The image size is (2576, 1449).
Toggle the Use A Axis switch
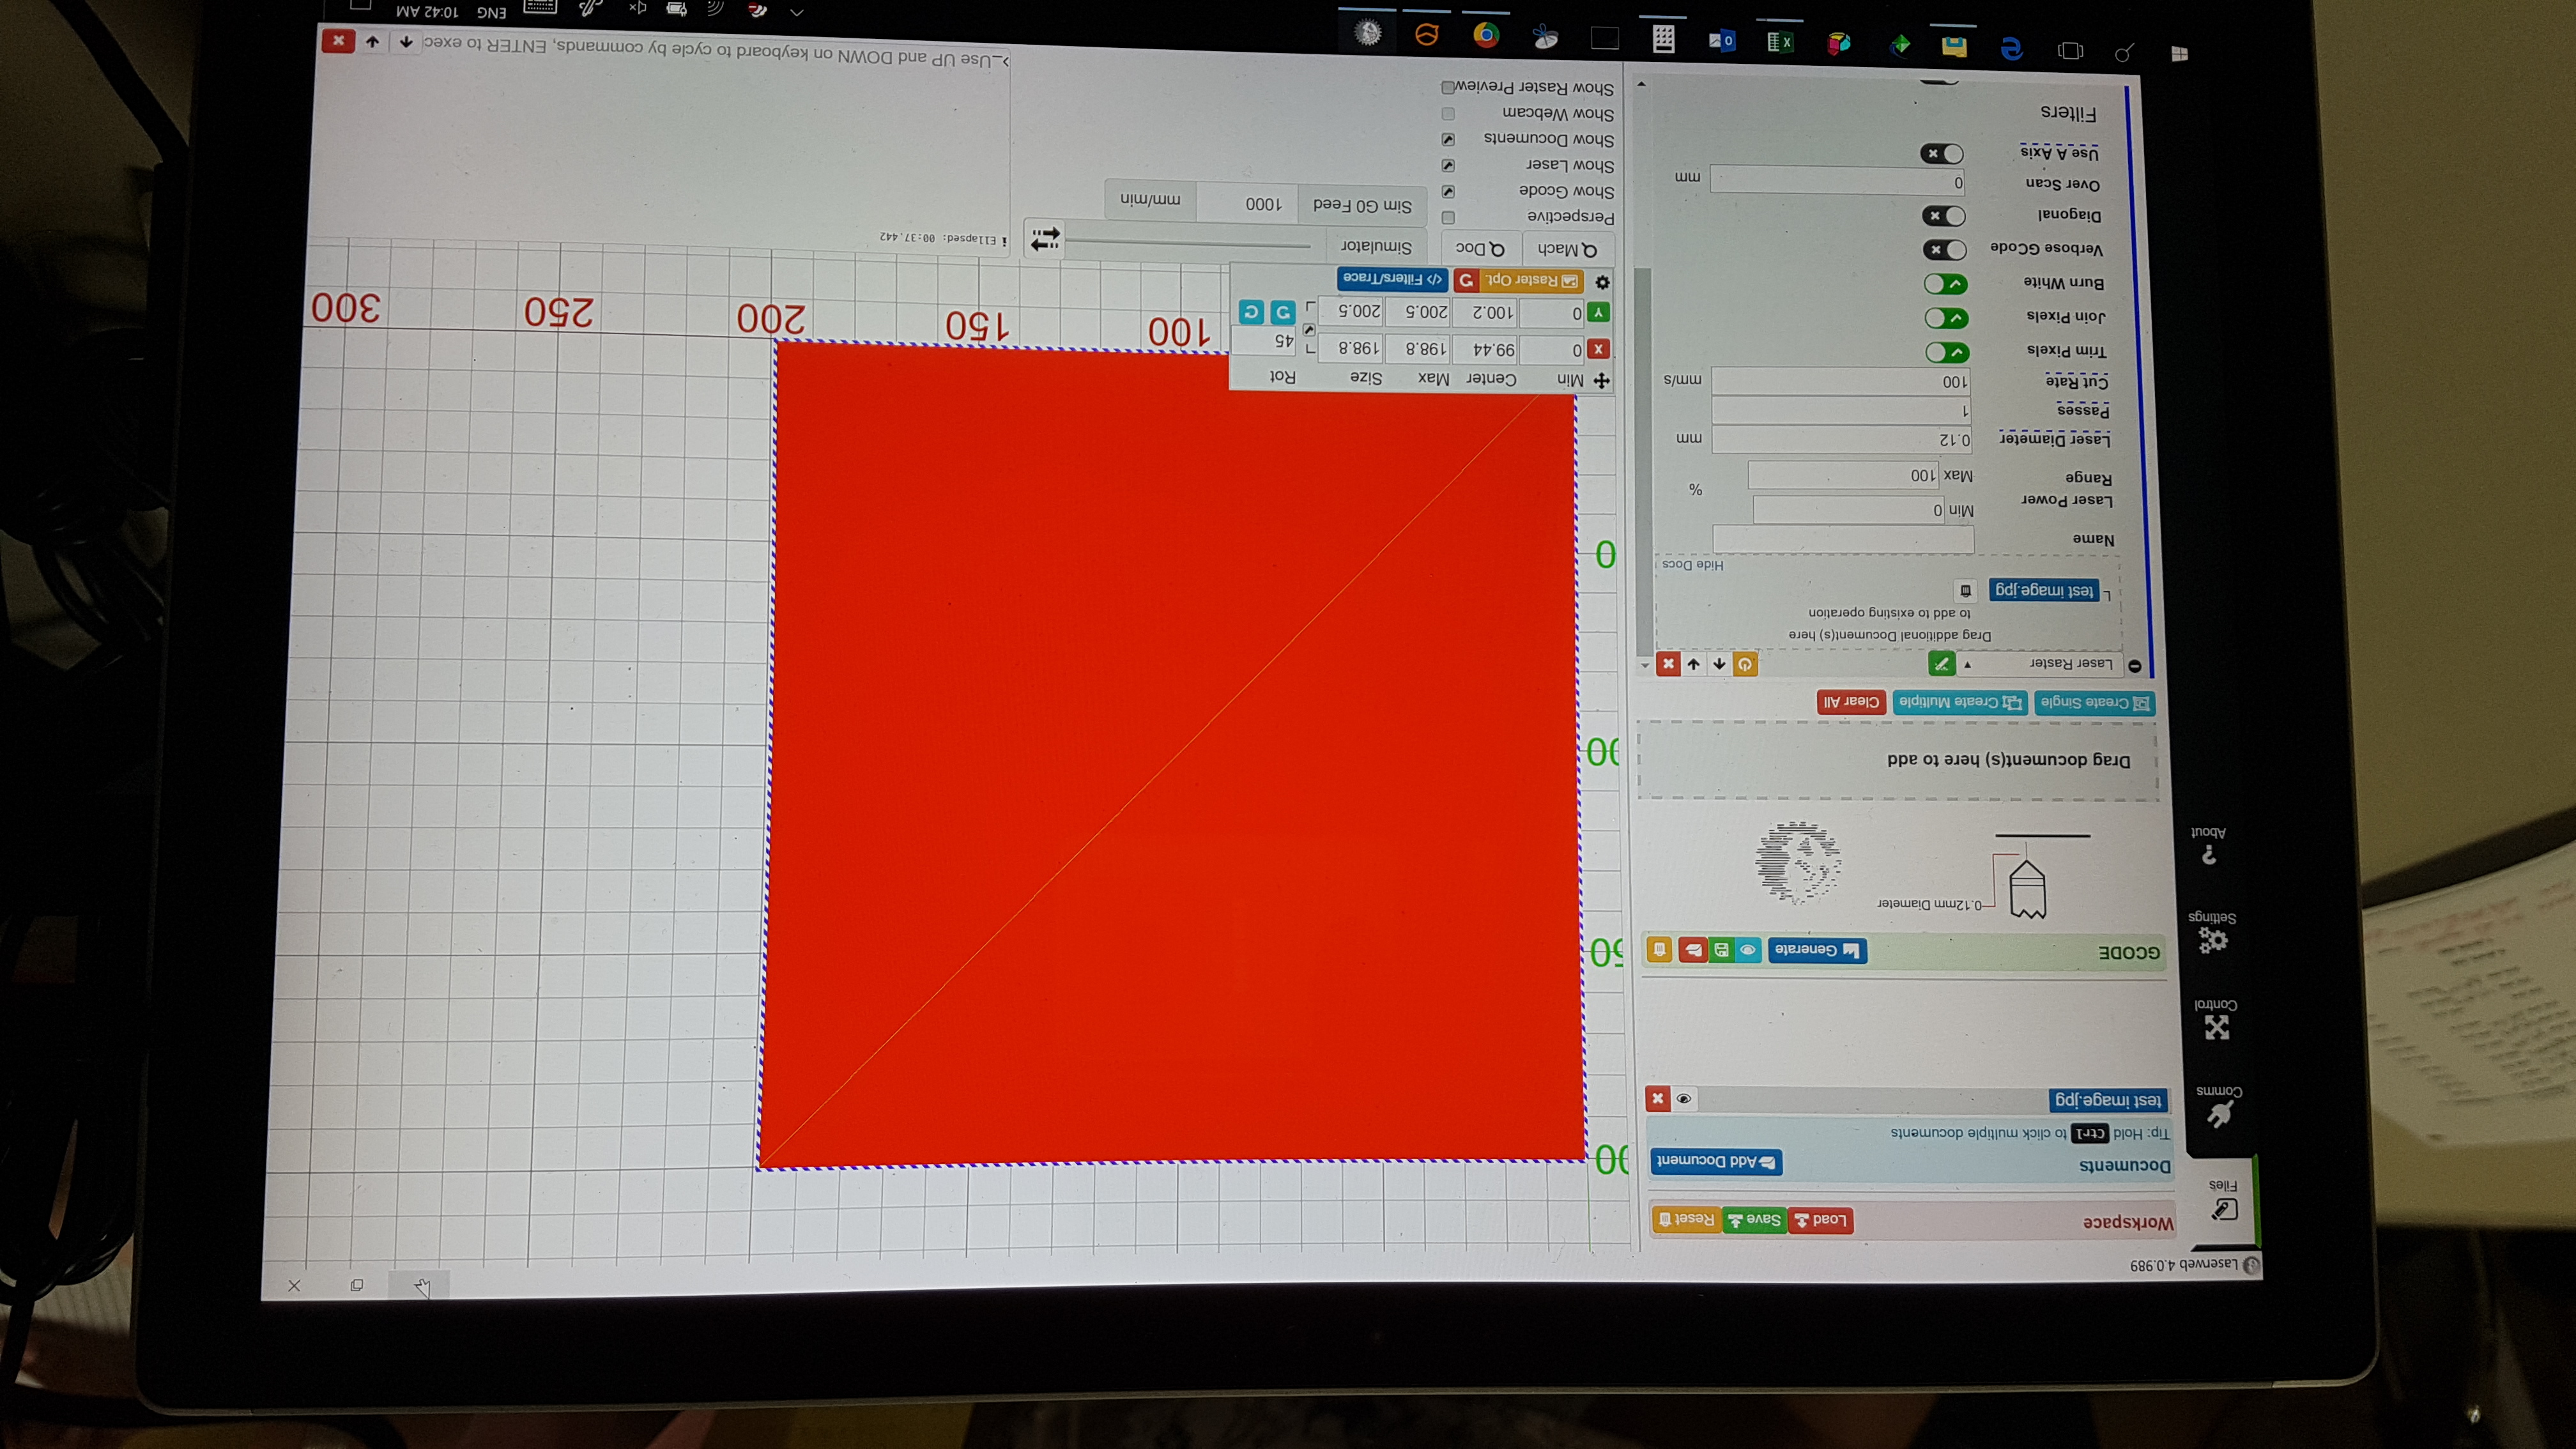[x=1941, y=154]
